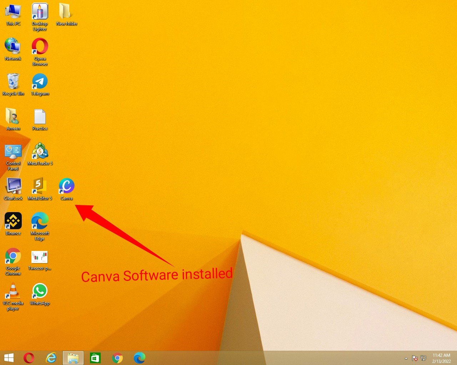Select the Ameen user folder
The image size is (457, 365).
[x=13, y=119]
